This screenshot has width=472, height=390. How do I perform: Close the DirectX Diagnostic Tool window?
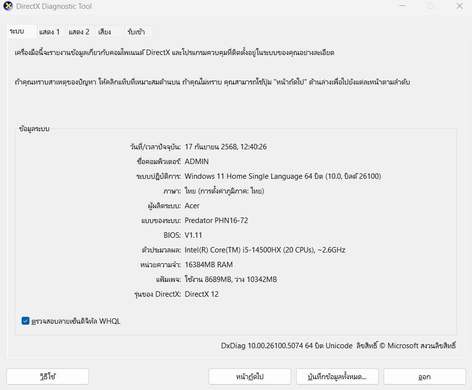pyautogui.click(x=459, y=6)
